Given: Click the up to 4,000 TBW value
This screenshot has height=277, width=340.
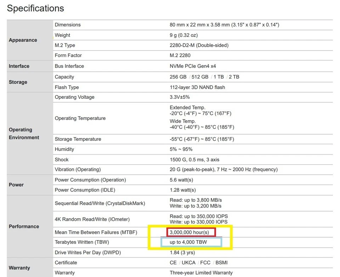Looking at the screenshot, I should [x=188, y=242].
